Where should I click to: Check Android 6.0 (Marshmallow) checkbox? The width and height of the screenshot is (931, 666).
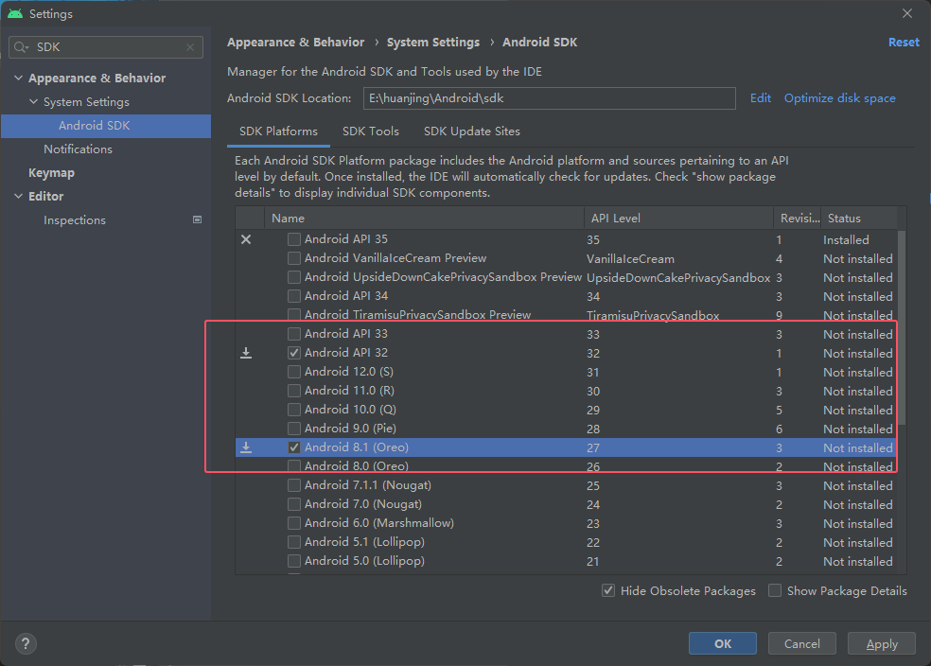coord(294,523)
